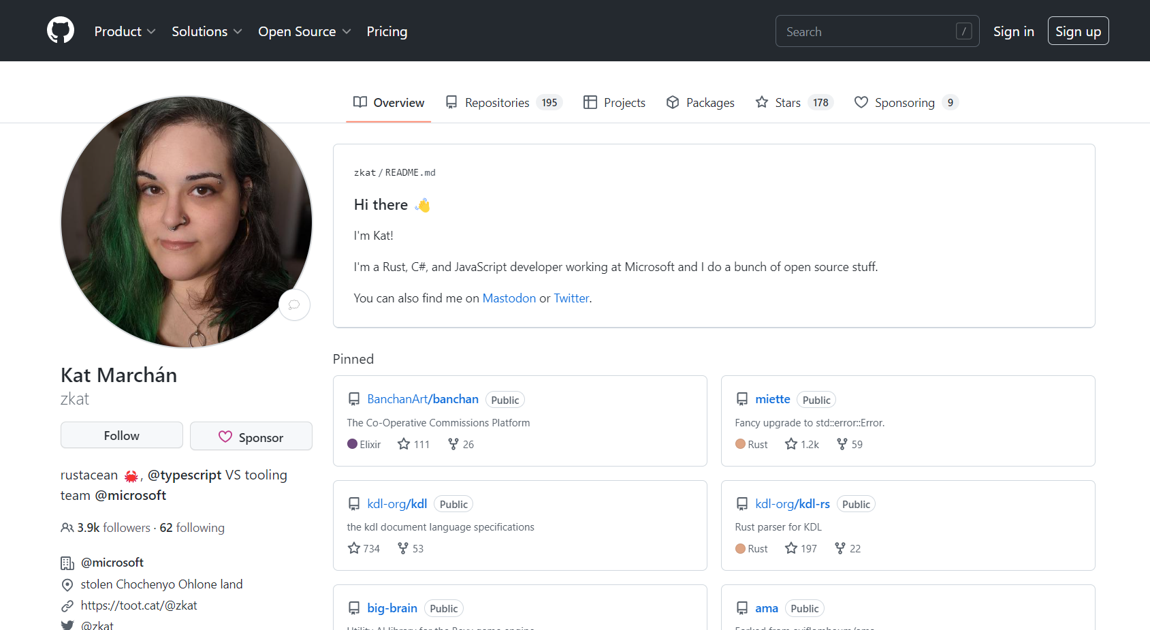View kdl's 53 forks

pyautogui.click(x=411, y=548)
